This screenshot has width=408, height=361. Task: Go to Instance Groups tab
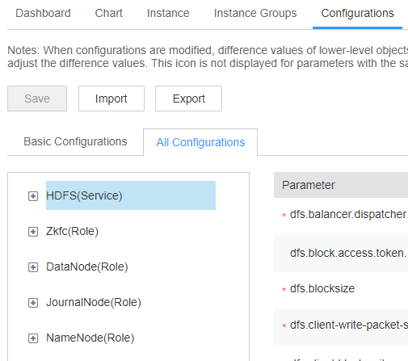[255, 13]
